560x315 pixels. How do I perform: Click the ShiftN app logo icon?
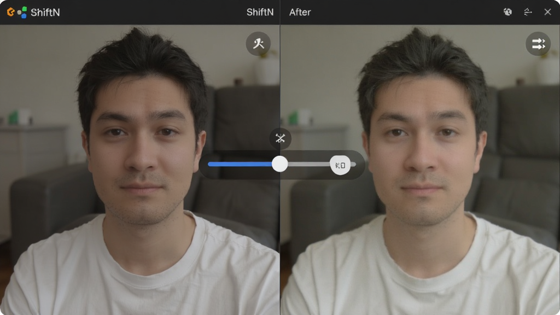17,13
